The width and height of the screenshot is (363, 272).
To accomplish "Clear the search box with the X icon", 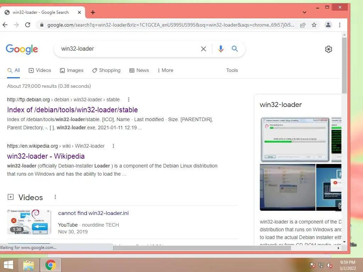I will click(x=203, y=49).
